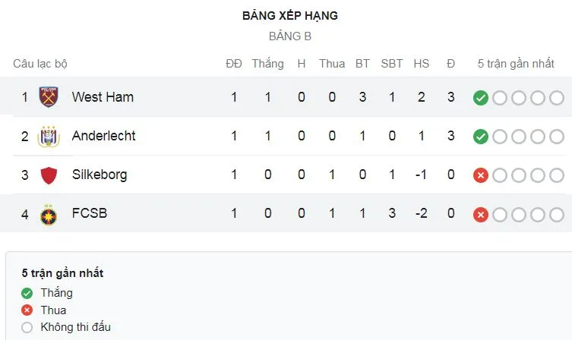The height and width of the screenshot is (340, 572).
Task: Click Silkeborg's red loss result icon
Action: (x=480, y=175)
